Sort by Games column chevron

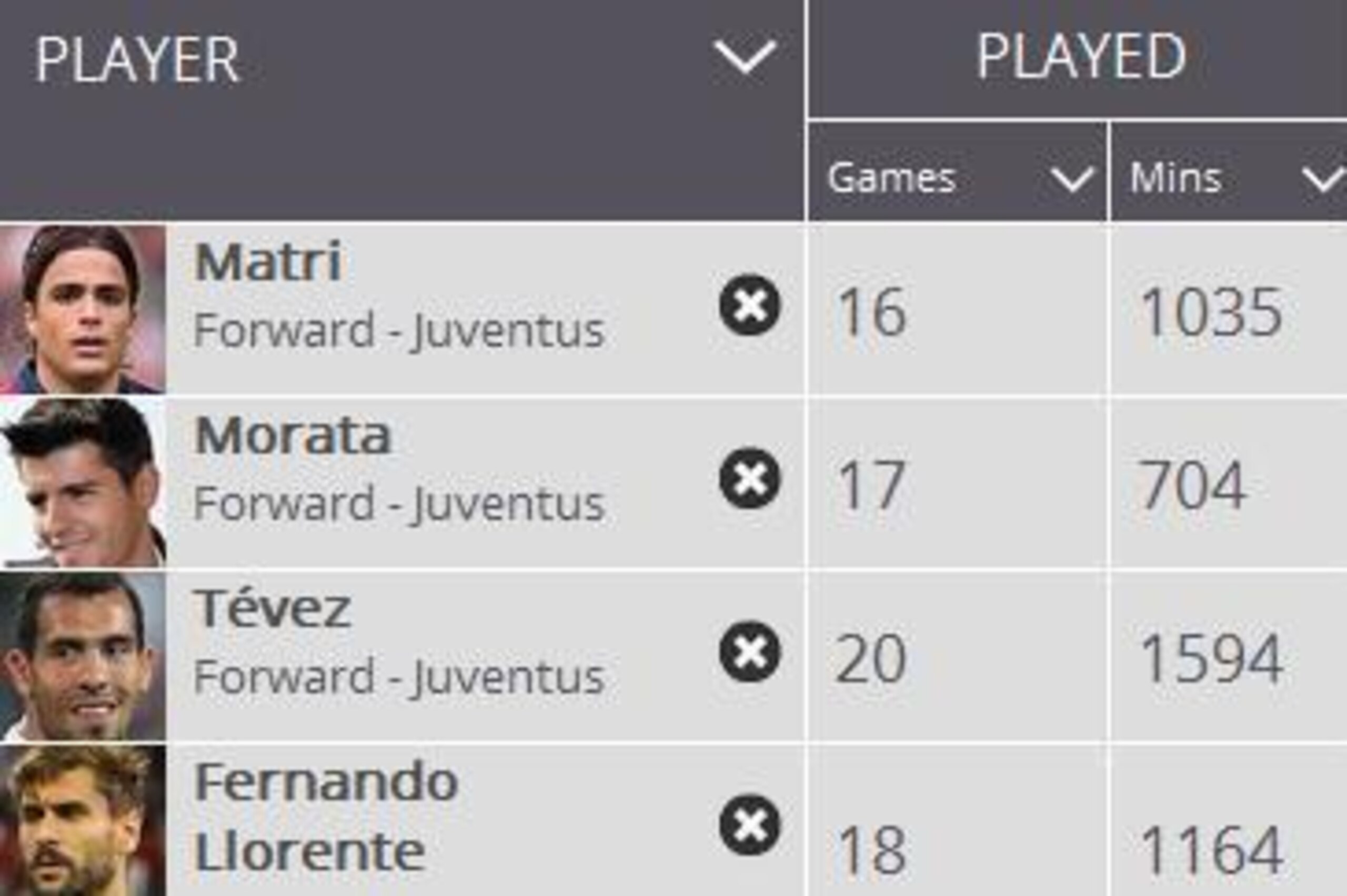(x=1072, y=179)
